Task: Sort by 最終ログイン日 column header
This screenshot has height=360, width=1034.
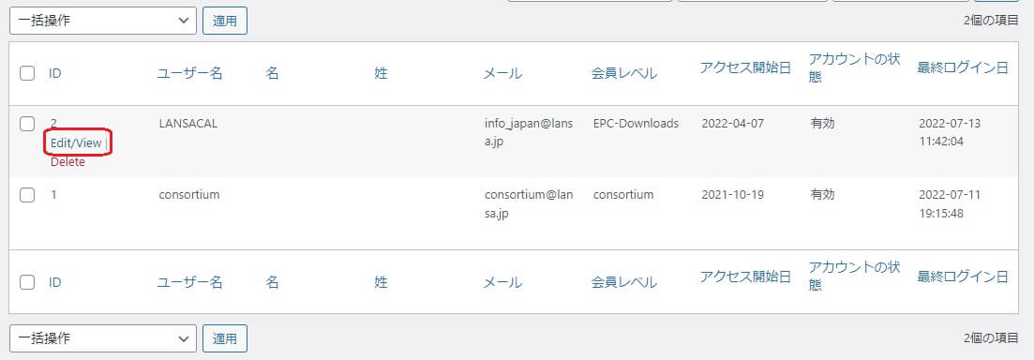Action: (963, 67)
